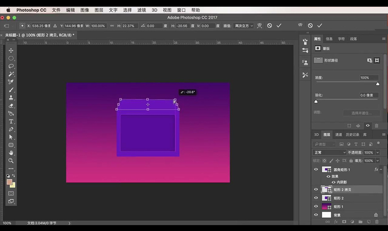Switch to warp mode icon
388x231 pixels.
259,25
